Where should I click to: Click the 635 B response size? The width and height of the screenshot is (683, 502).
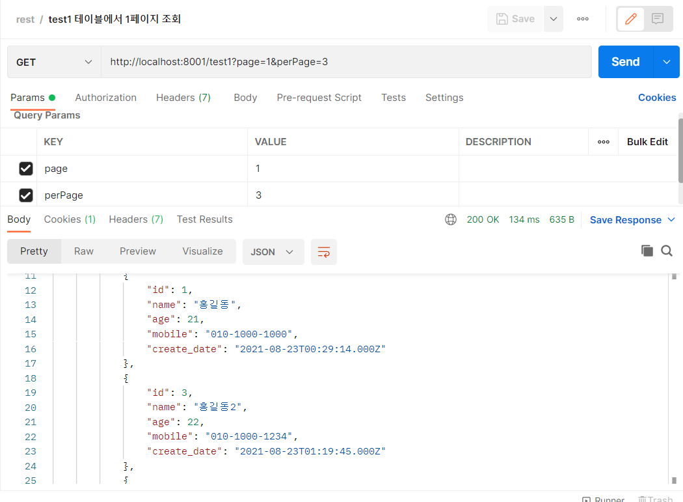pyautogui.click(x=561, y=219)
